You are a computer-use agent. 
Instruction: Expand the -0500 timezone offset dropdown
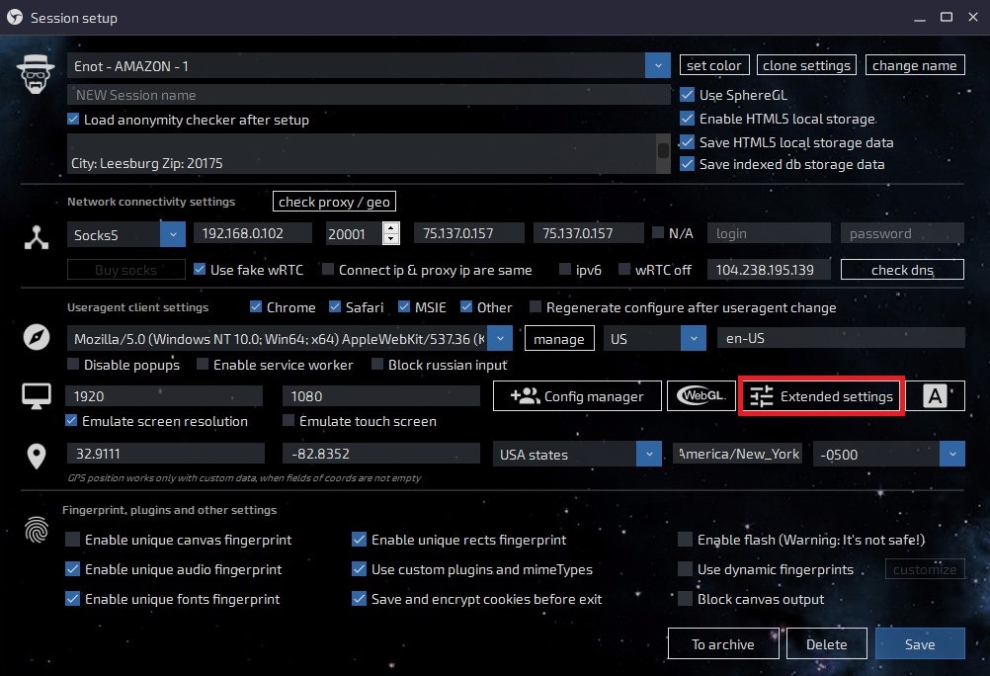click(952, 454)
